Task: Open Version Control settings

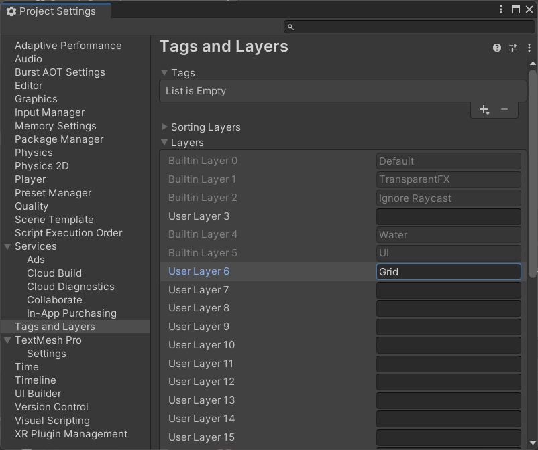Action: pos(52,407)
